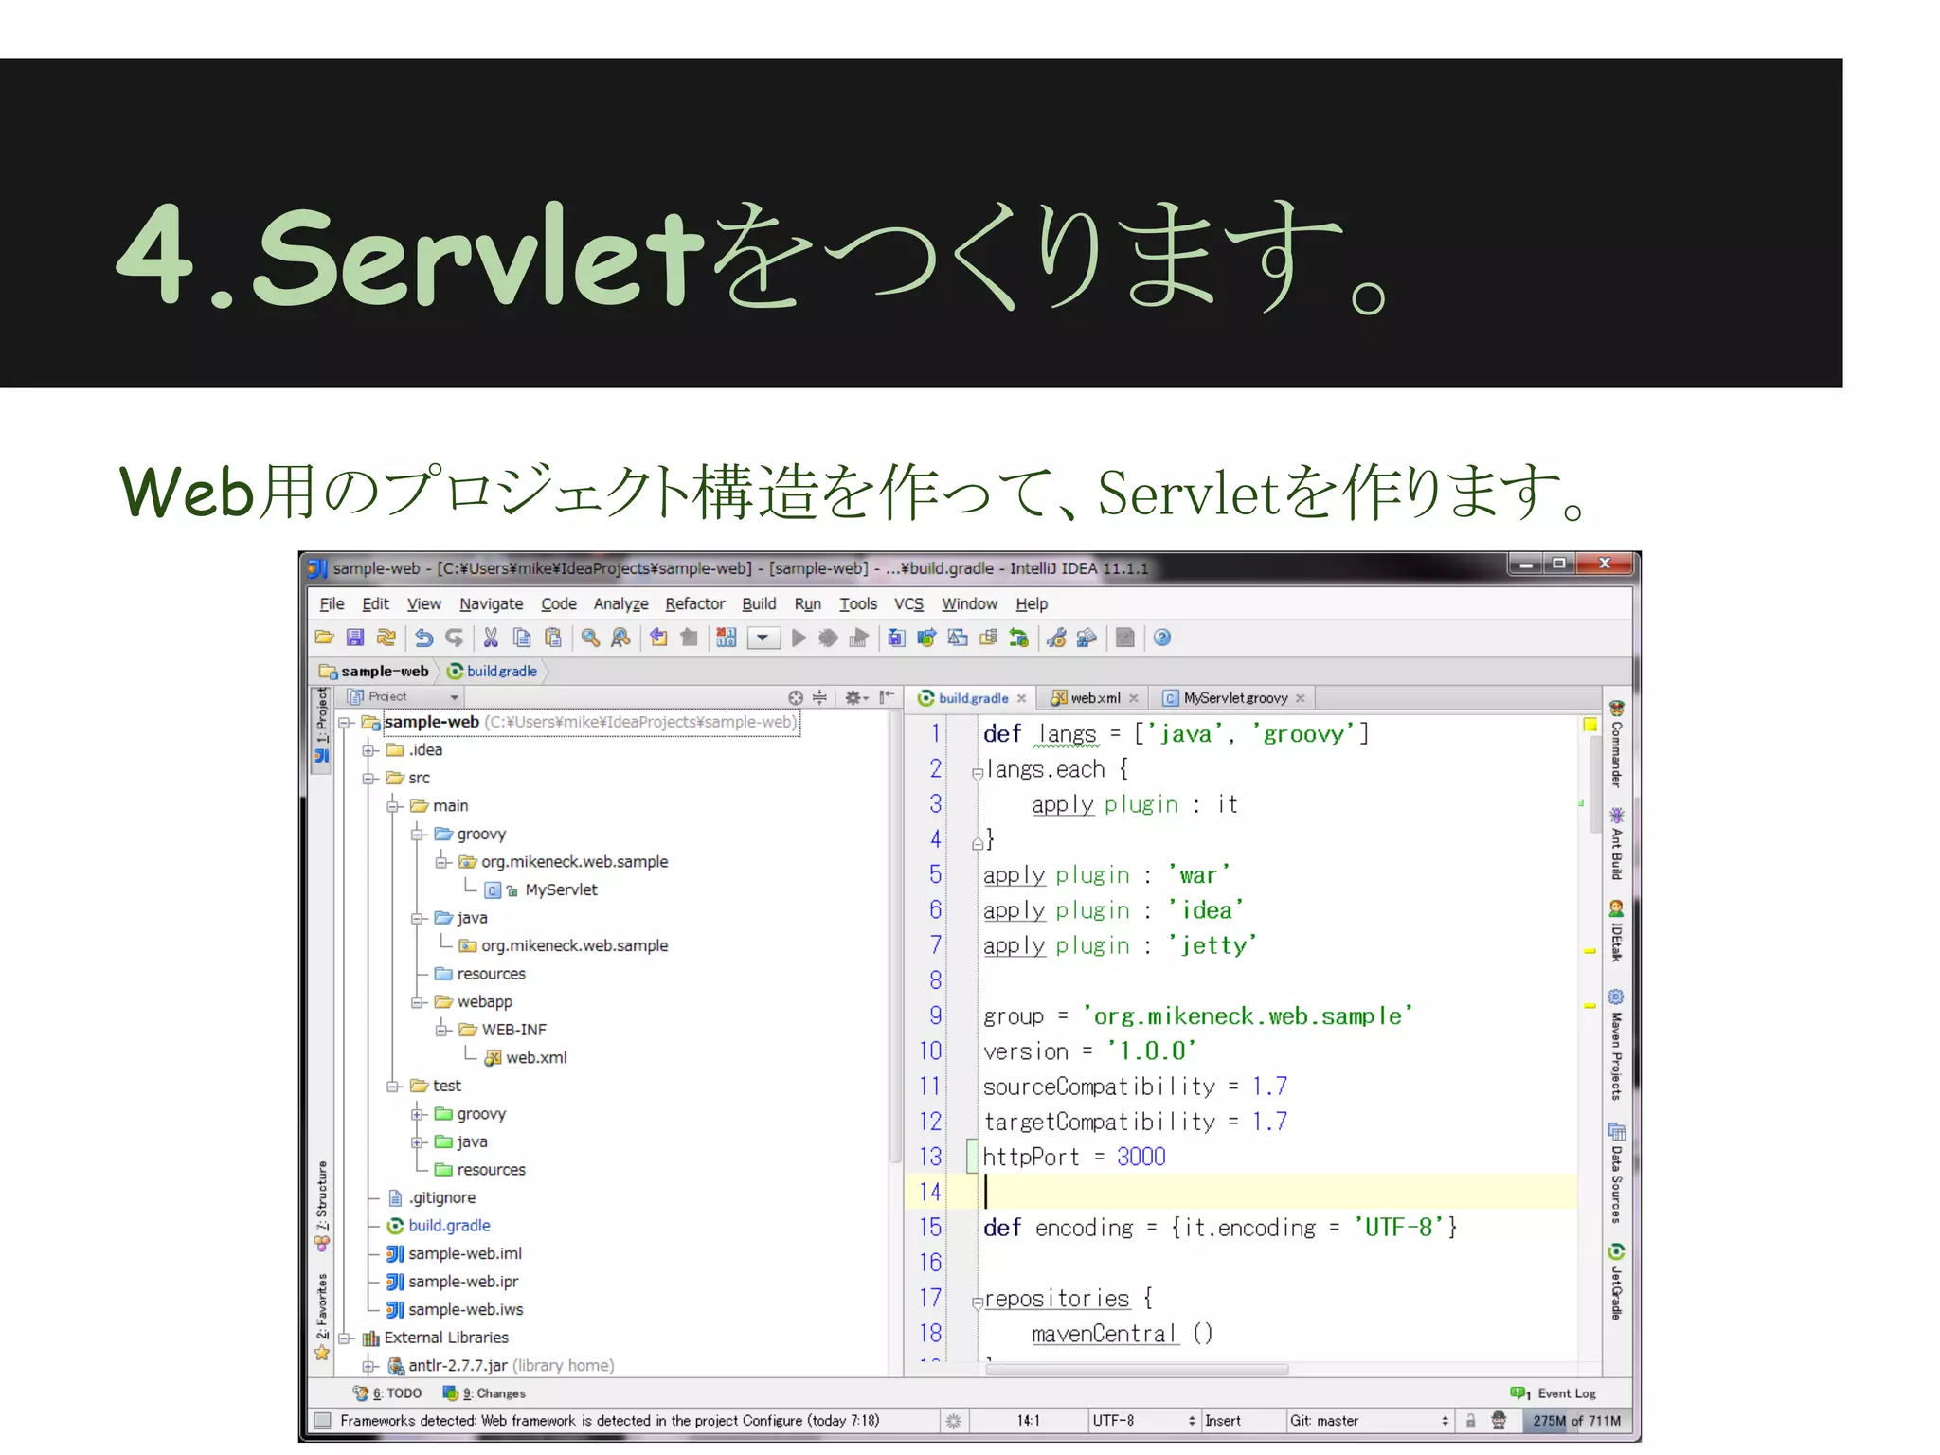Click the Settings wrench toolbar icon
Viewport: 1940px width, 1455px height.
pyautogui.click(x=1056, y=638)
